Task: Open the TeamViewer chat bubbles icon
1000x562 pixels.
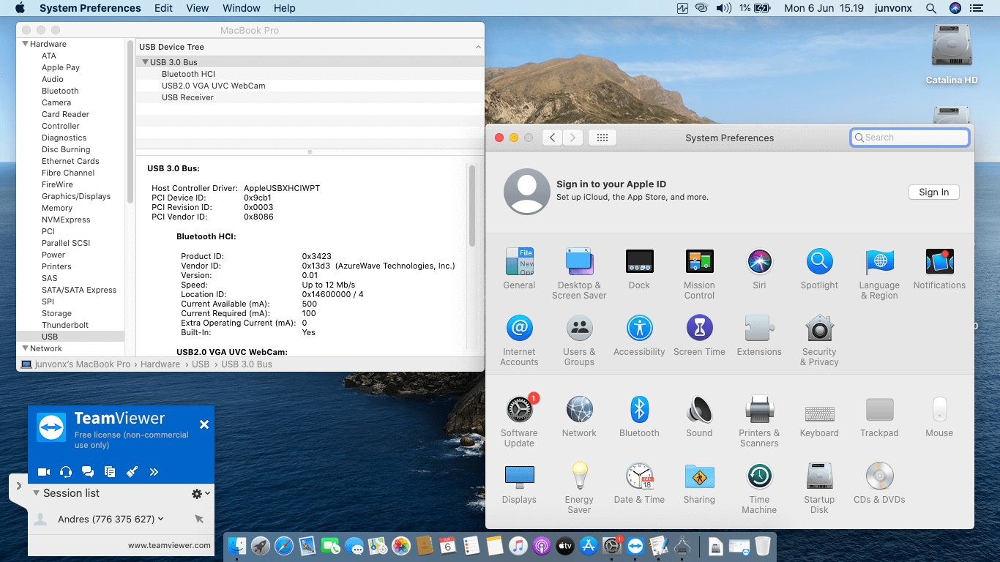Action: [x=88, y=472]
